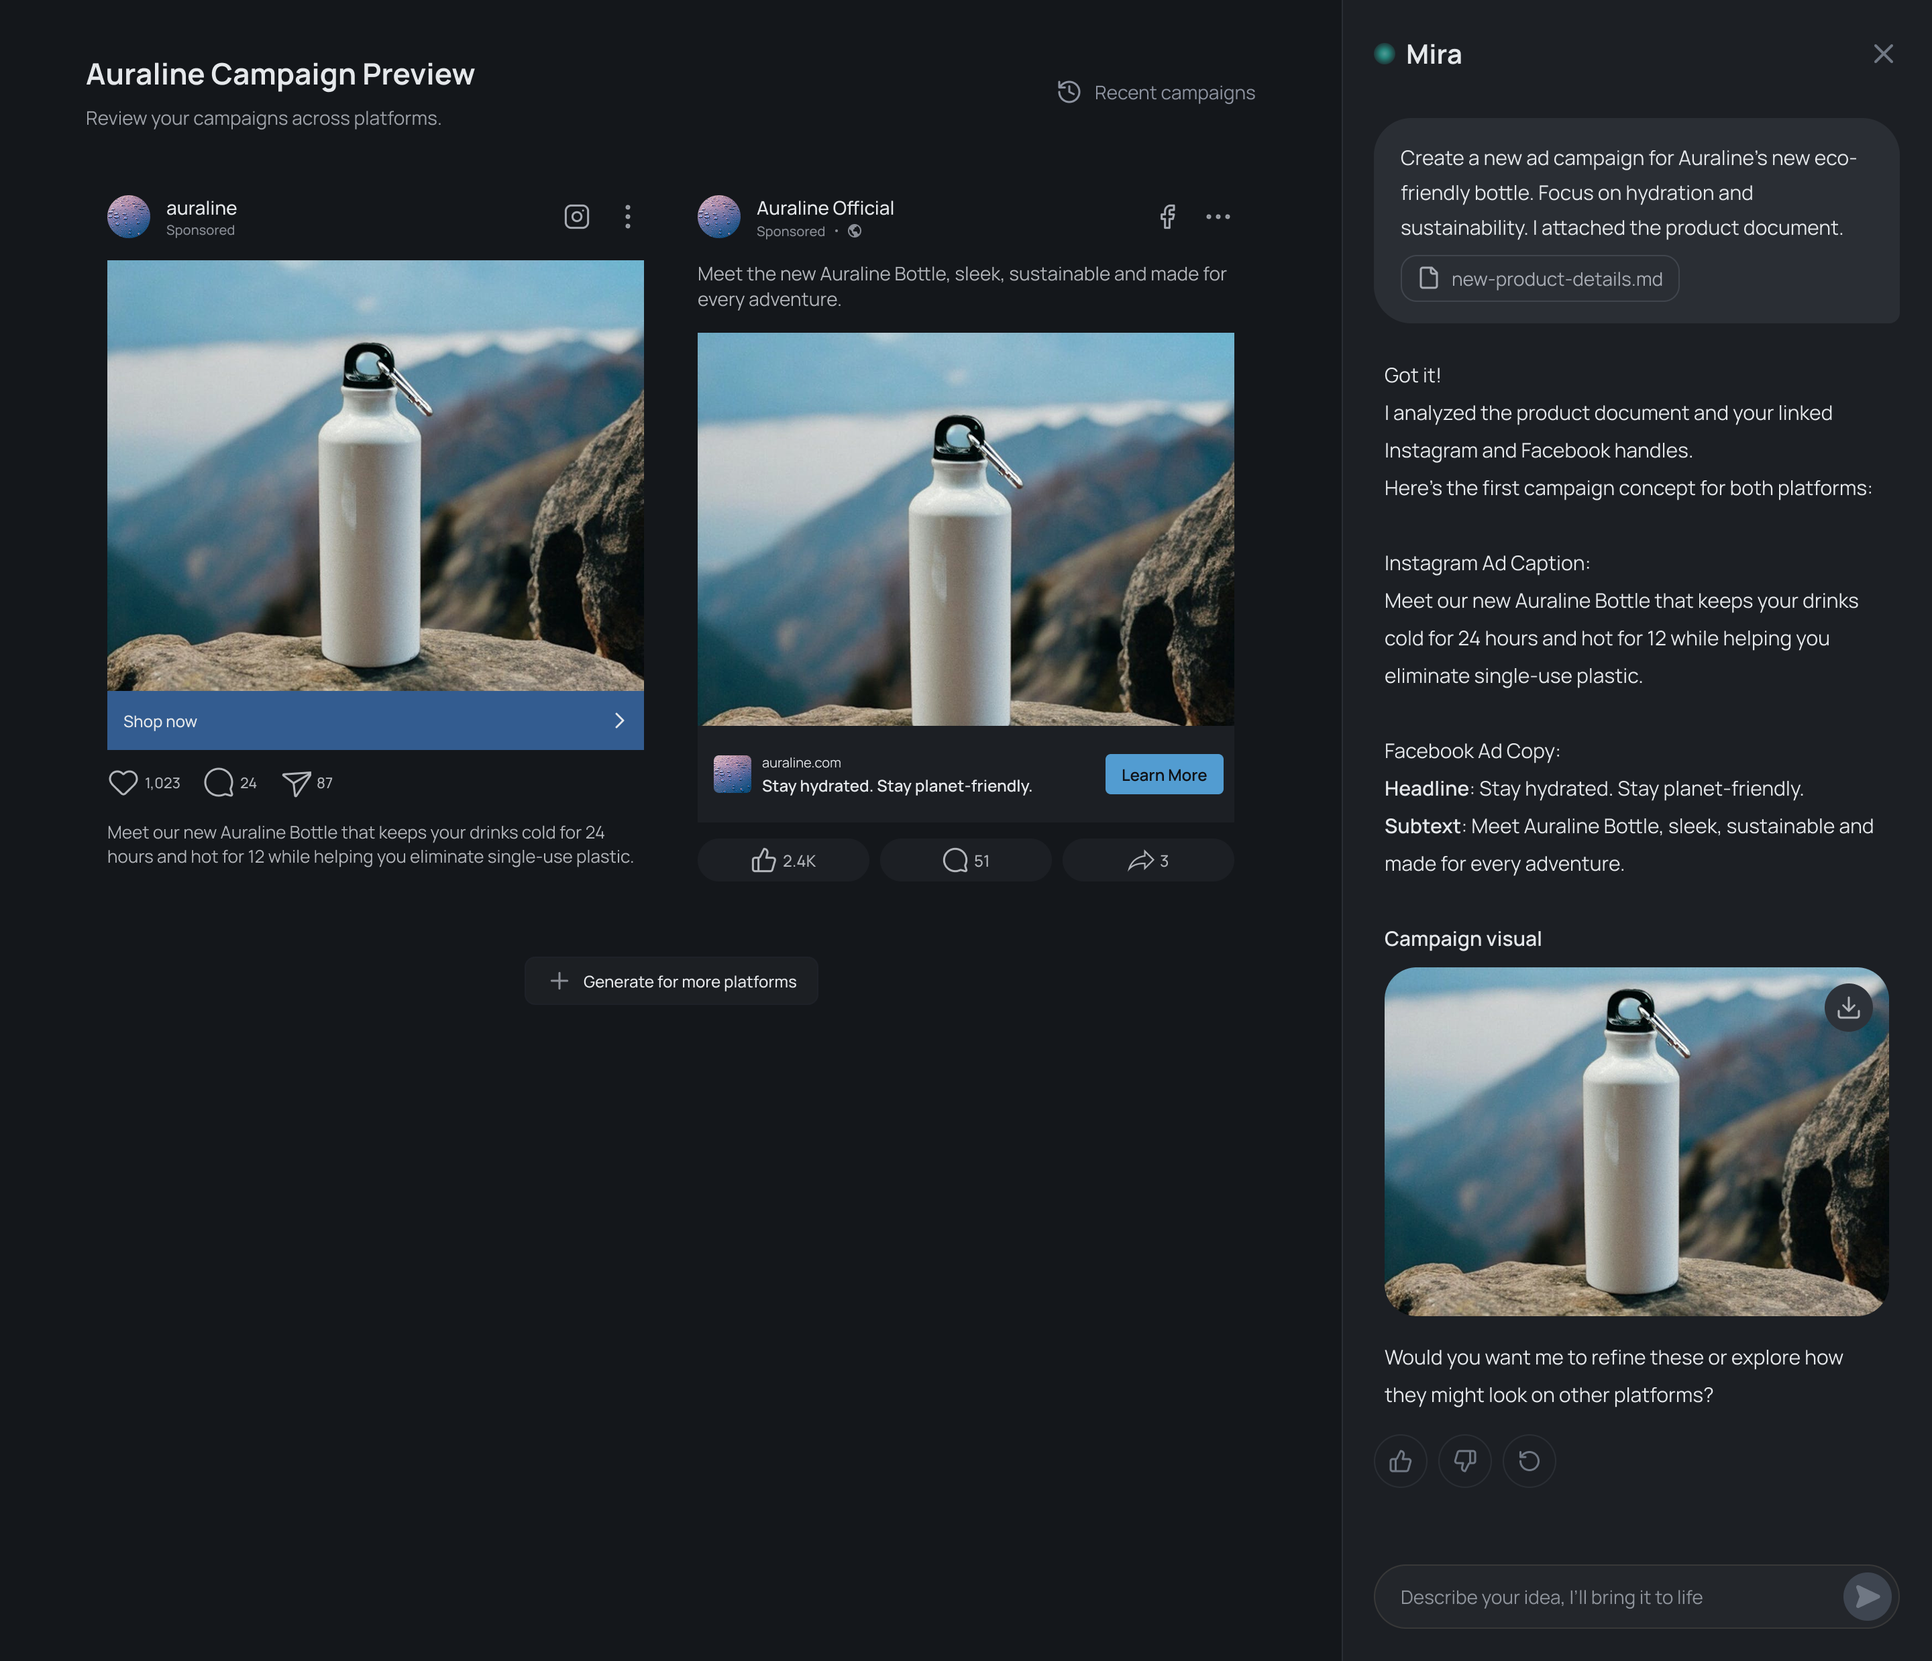
Task: Click the Learn More button
Action: [1164, 774]
